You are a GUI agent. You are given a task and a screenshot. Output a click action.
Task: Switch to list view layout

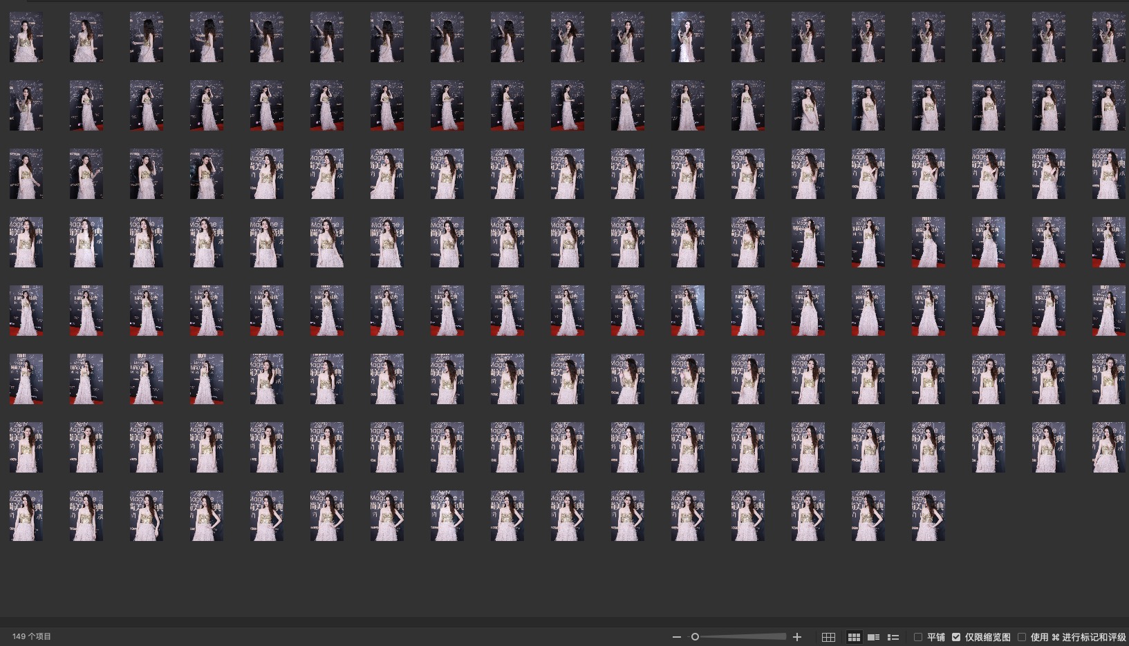tap(893, 637)
